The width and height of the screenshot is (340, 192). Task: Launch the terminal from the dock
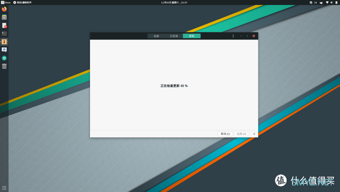4,34
